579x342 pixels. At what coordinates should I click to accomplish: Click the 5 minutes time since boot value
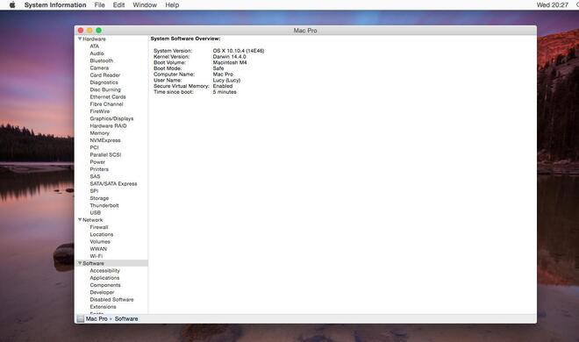click(x=225, y=92)
